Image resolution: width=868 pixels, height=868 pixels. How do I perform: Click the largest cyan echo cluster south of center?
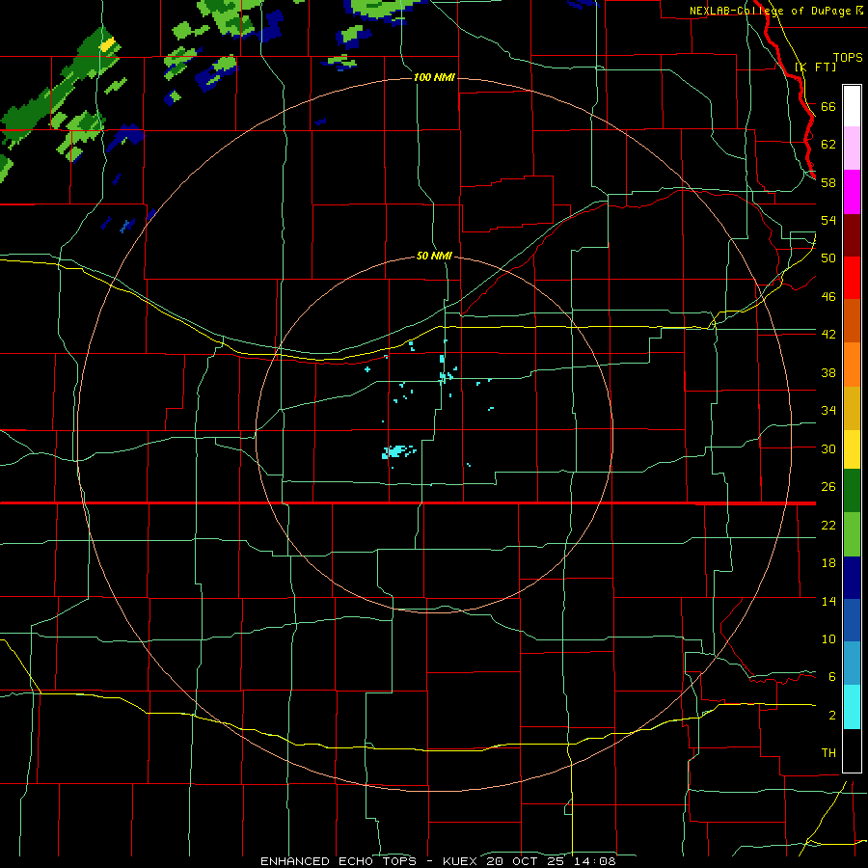click(x=395, y=451)
